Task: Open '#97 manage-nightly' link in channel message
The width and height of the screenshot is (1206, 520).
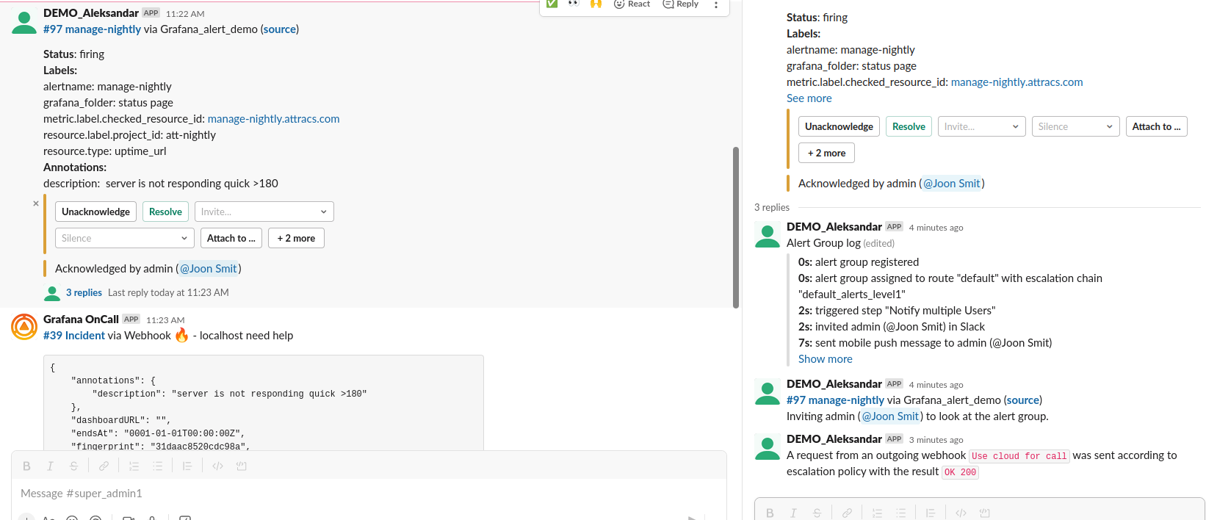Action: (92, 29)
